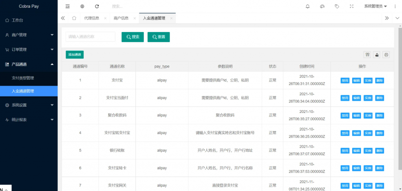The width and height of the screenshot is (402, 191).
Task: Click the 添加通道 button
Action: pyautogui.click(x=75, y=55)
